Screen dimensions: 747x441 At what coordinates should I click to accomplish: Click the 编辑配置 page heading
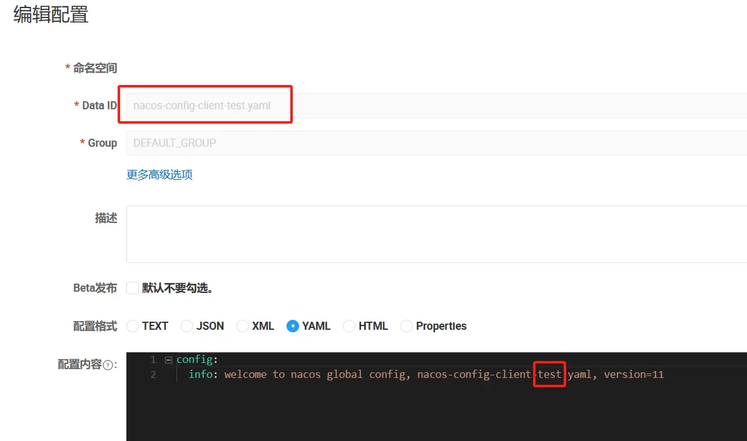coord(51,15)
